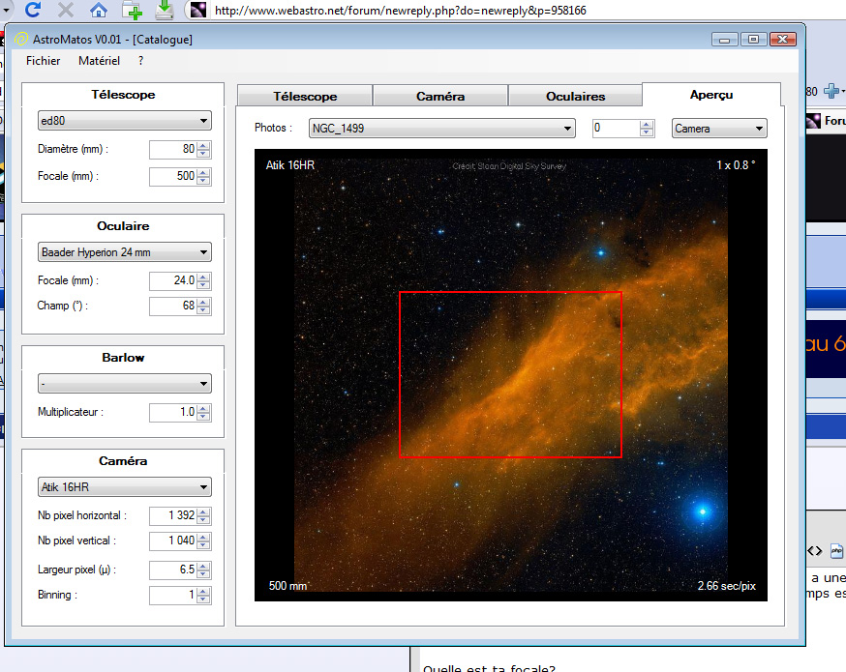Click the eyepiece Focale 24.0 field

pyautogui.click(x=172, y=280)
